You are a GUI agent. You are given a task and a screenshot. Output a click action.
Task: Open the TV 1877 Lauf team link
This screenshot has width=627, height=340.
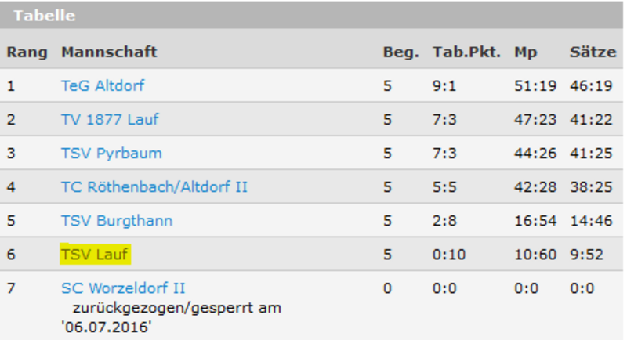tap(110, 120)
